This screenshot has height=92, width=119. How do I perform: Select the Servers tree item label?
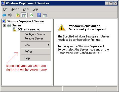17,25
